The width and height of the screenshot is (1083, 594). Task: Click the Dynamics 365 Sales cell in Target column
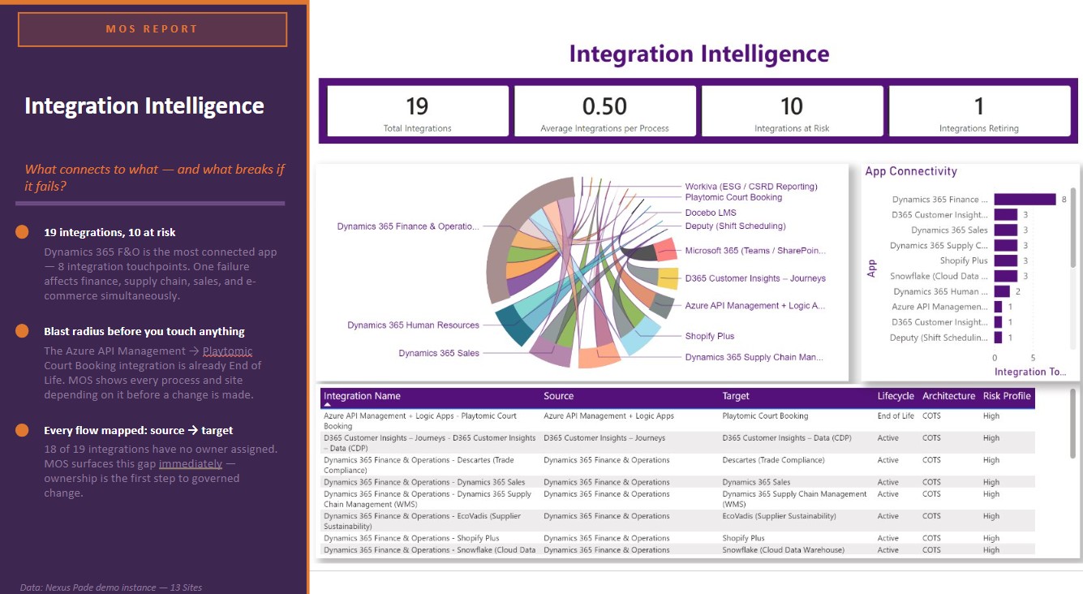pyautogui.click(x=756, y=482)
